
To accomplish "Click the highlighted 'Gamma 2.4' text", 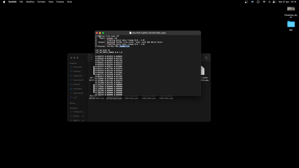I will [125, 46].
